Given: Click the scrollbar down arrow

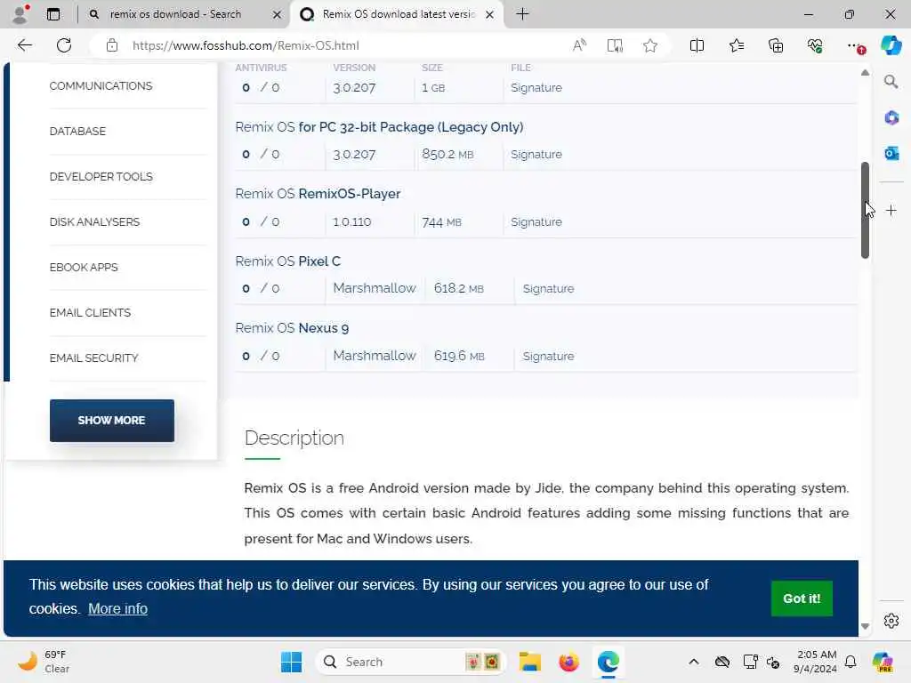Looking at the screenshot, I should pos(865,626).
